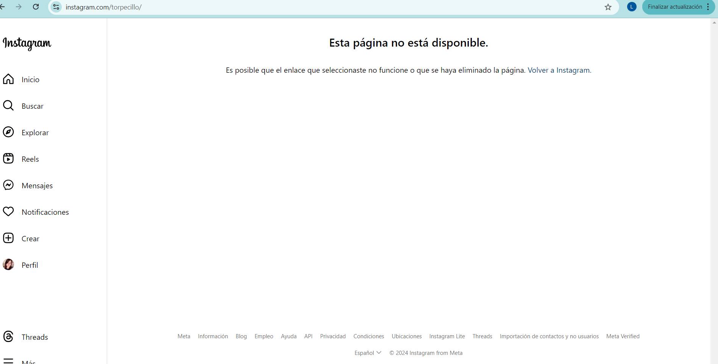Select Inicio menu label
The height and width of the screenshot is (364, 718).
coord(30,80)
